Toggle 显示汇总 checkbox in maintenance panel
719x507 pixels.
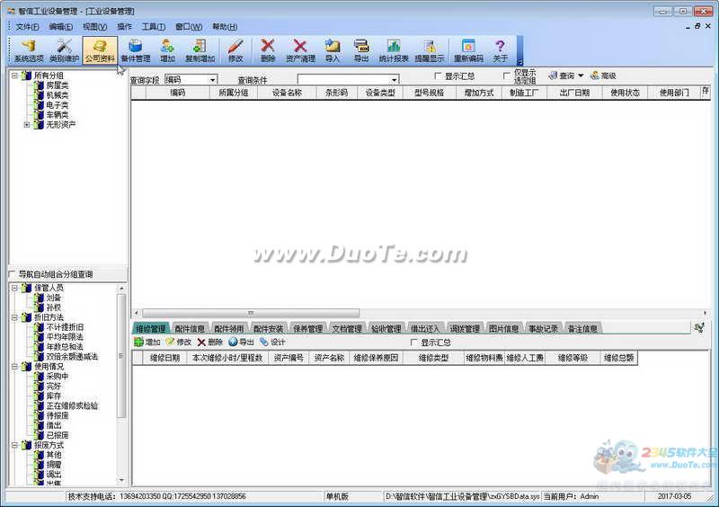point(413,342)
